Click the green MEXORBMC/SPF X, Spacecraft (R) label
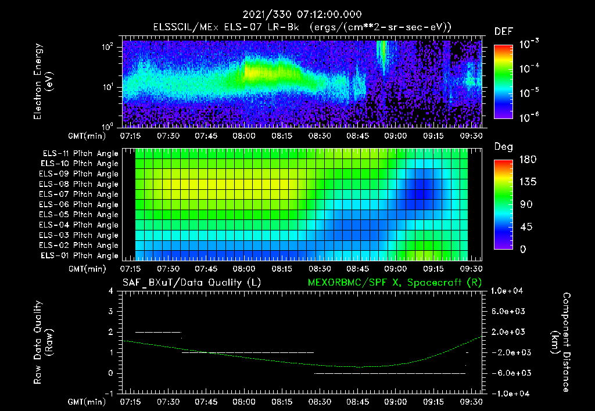The image size is (595, 411). coord(395,283)
